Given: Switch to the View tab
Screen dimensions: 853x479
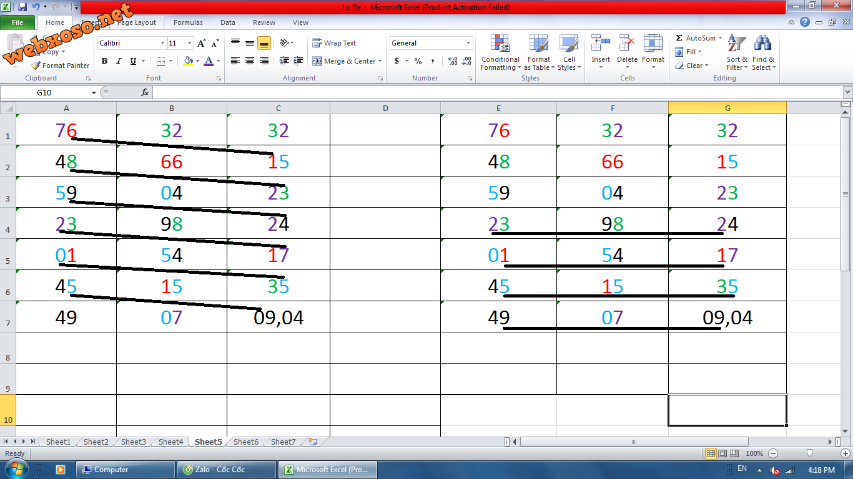Looking at the screenshot, I should [300, 22].
